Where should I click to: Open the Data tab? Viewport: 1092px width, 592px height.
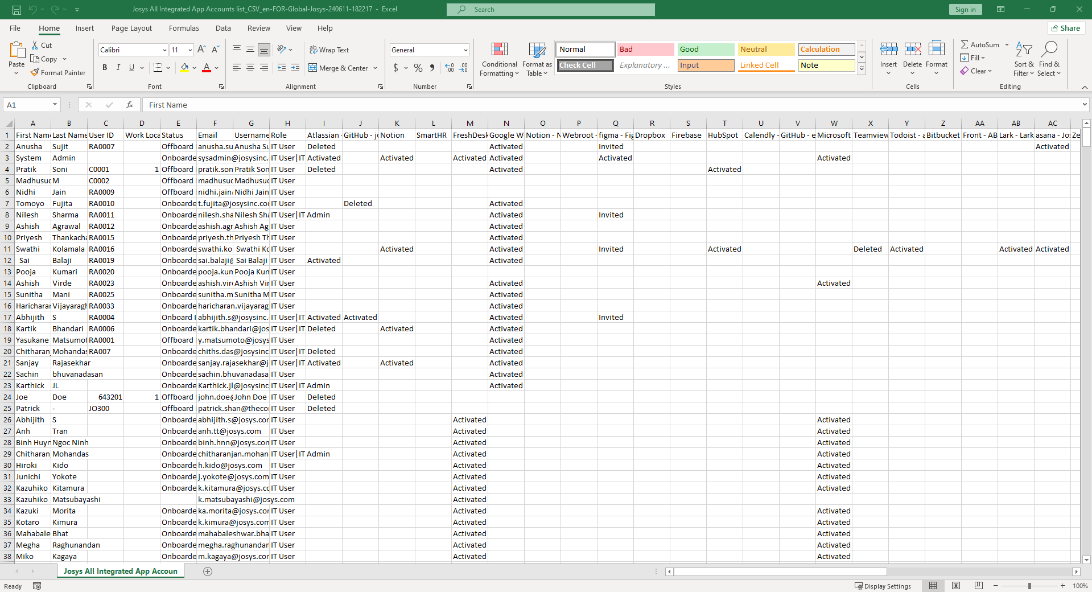tap(223, 28)
